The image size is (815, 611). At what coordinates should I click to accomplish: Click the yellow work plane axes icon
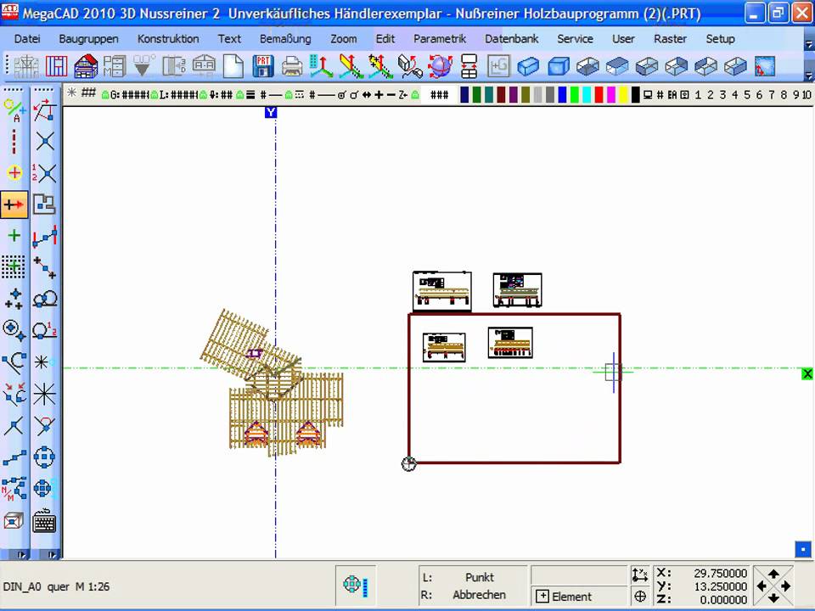pos(351,66)
